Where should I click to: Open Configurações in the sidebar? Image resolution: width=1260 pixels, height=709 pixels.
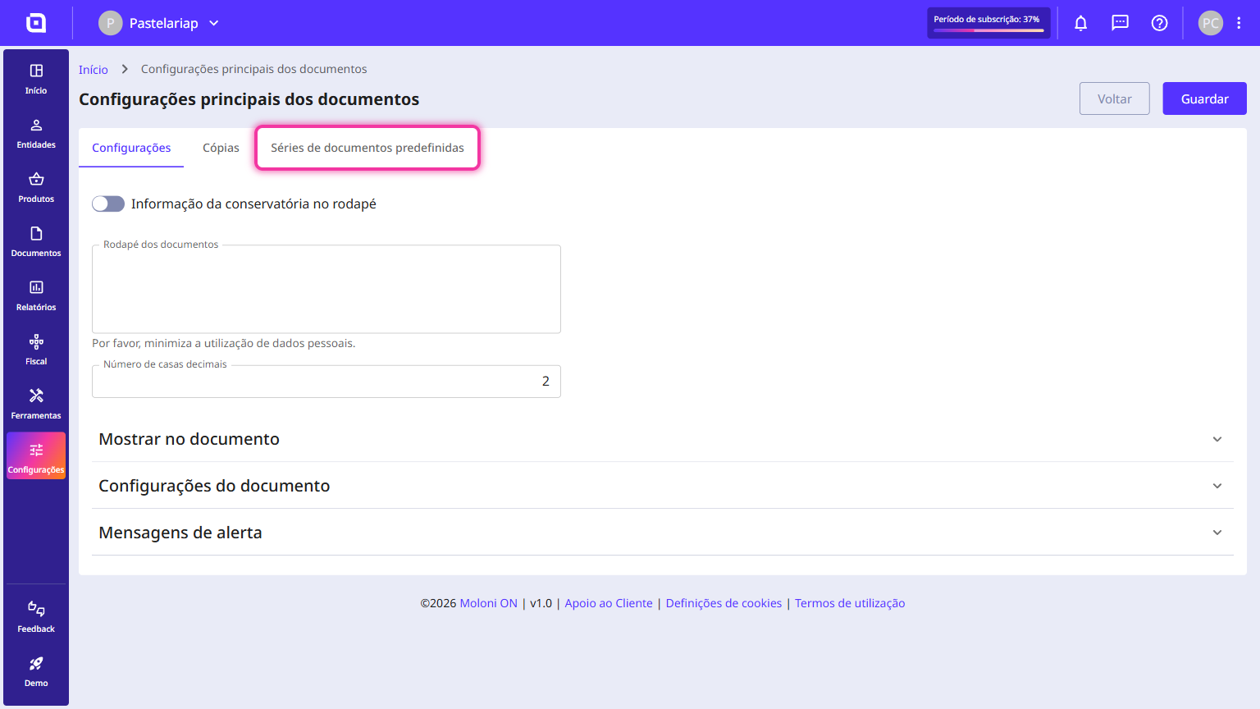coord(36,455)
